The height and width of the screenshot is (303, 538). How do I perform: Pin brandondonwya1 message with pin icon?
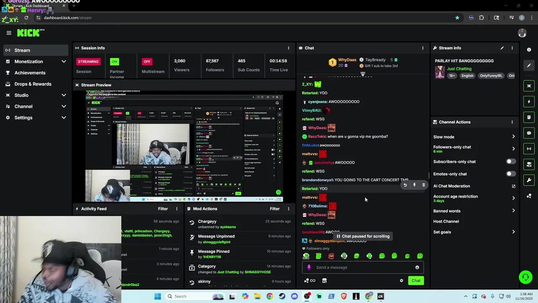coord(414,185)
